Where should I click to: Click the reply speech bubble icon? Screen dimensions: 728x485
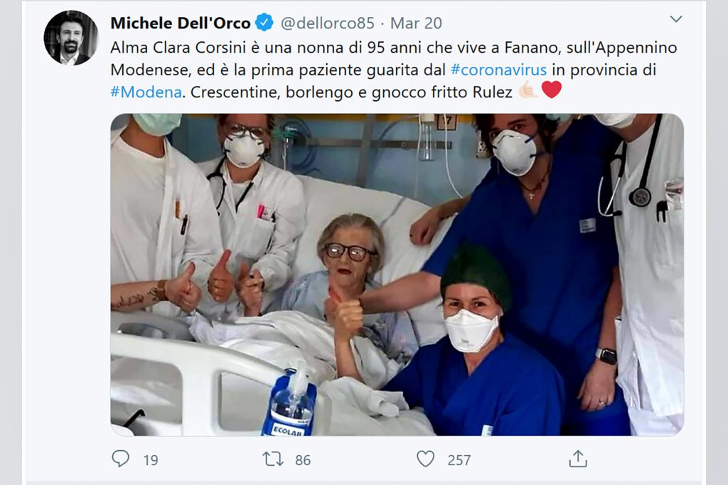pyautogui.click(x=119, y=460)
